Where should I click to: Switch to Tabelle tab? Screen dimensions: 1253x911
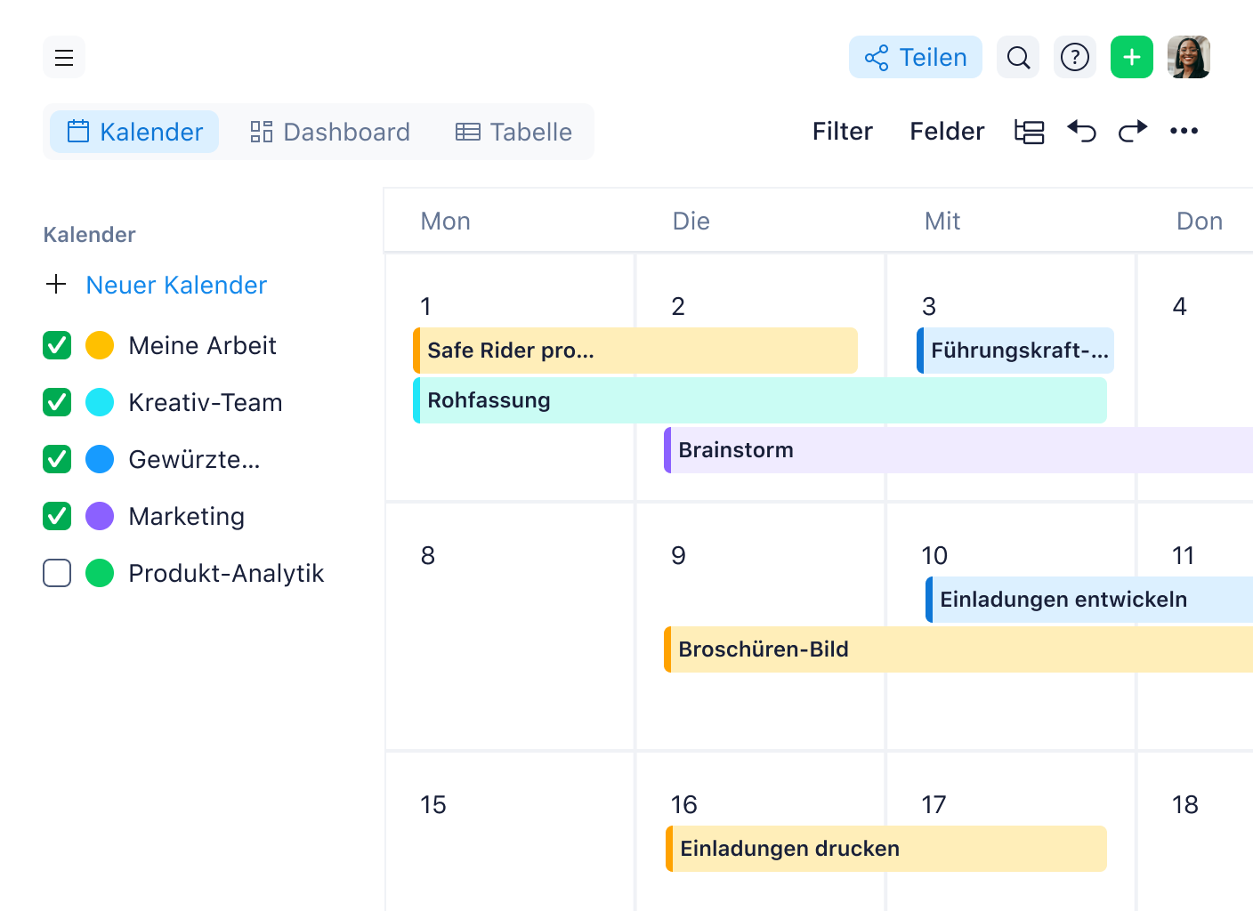coord(513,132)
